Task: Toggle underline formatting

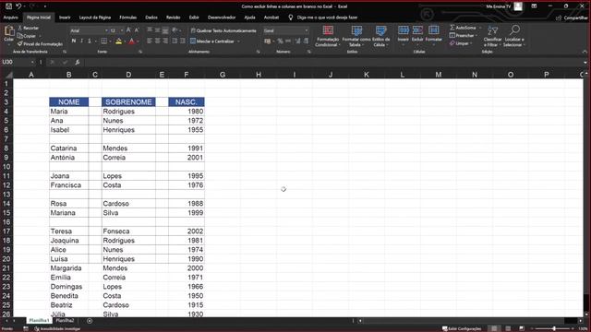Action: tap(90, 41)
